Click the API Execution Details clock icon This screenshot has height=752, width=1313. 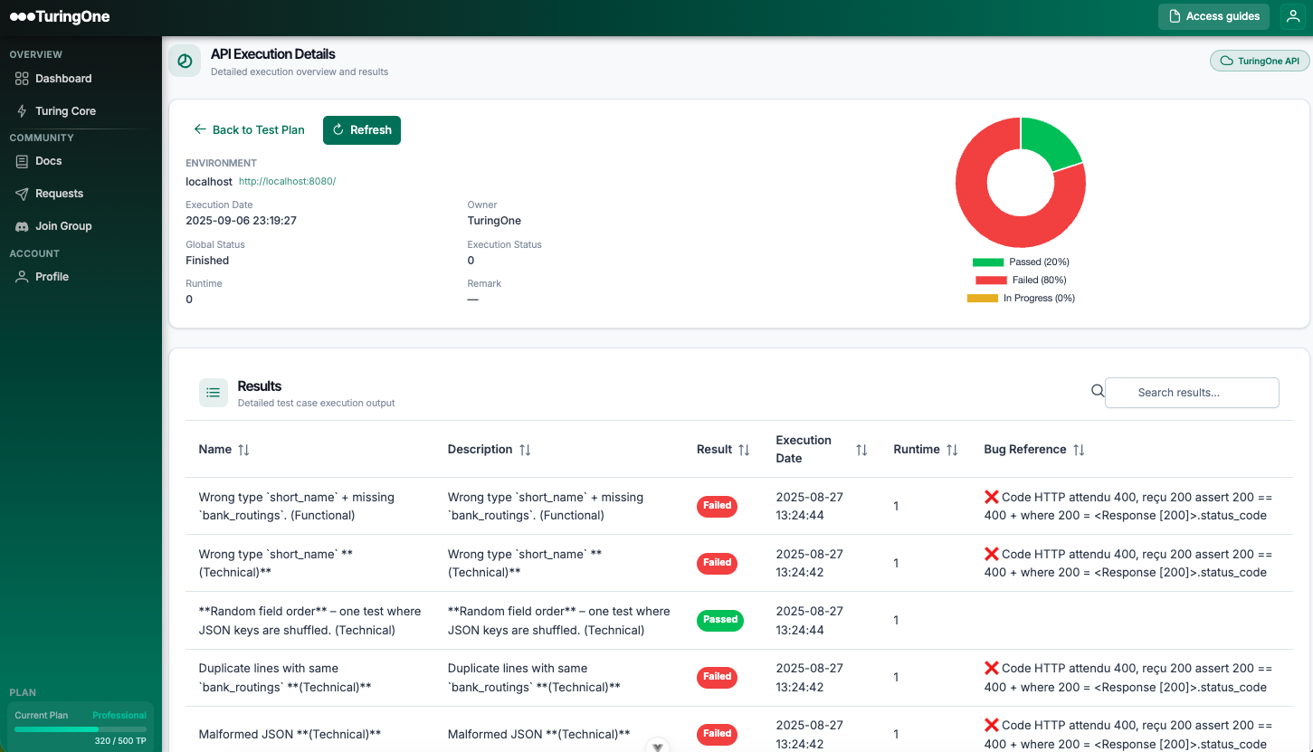coord(185,61)
